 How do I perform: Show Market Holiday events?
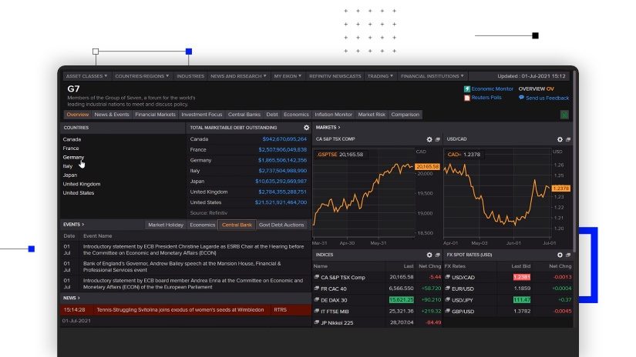(x=166, y=225)
